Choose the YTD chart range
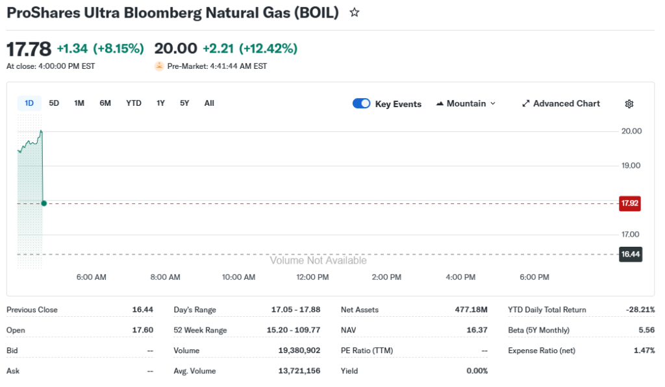Screen dimensions: 665x387 pyautogui.click(x=134, y=103)
